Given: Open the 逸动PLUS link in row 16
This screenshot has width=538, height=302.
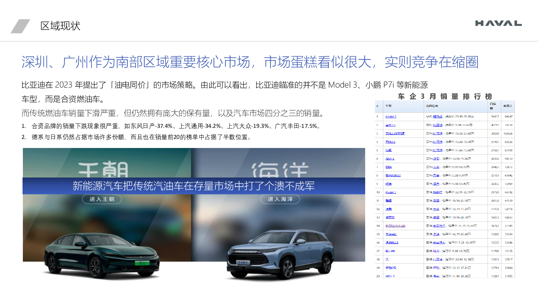Looking at the screenshot, I should (x=392, y=242).
